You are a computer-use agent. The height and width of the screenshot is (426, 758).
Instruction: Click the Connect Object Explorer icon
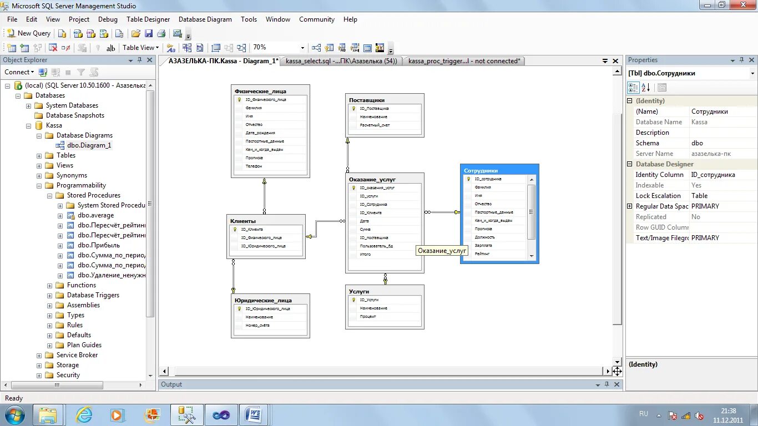tap(43, 72)
